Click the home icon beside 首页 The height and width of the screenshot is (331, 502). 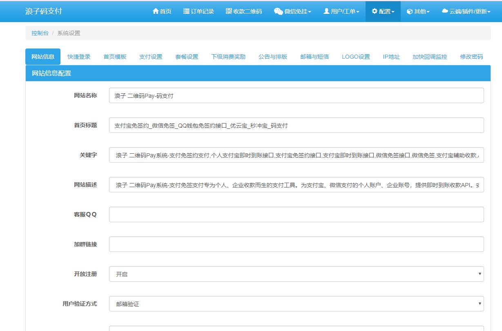point(155,11)
